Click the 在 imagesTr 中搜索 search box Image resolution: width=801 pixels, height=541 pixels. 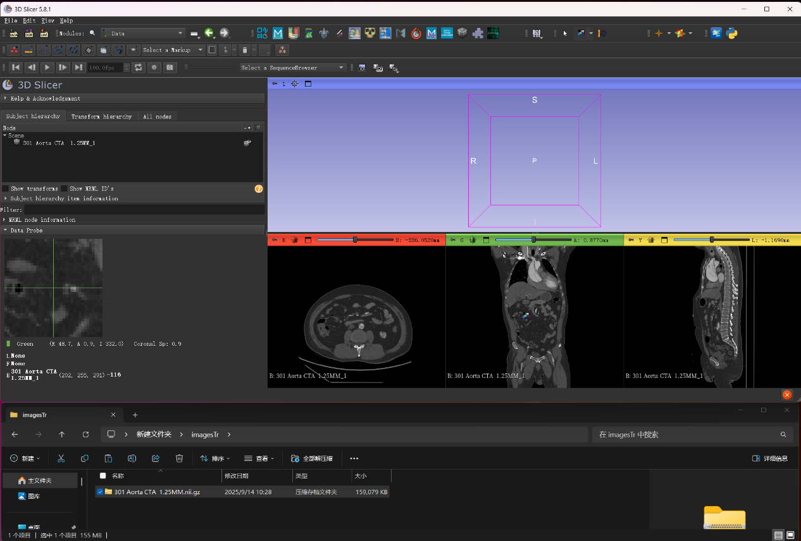click(x=693, y=434)
